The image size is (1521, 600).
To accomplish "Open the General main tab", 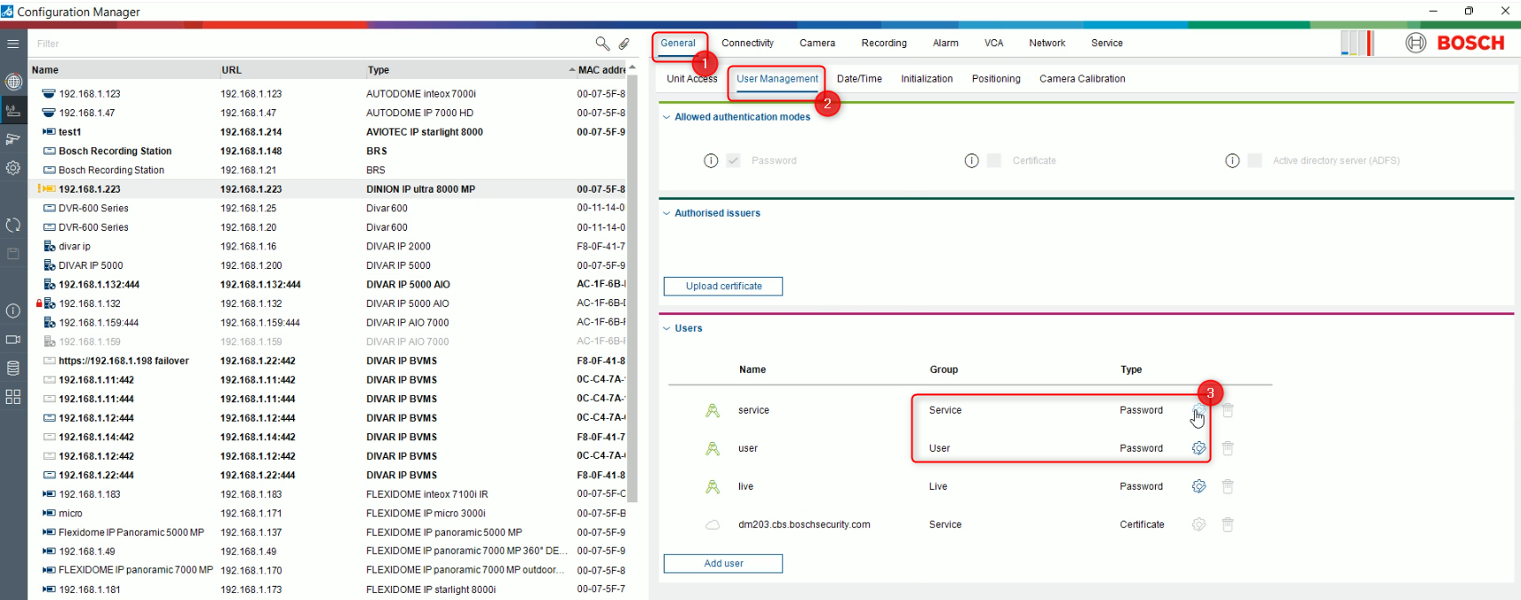I will 678,43.
